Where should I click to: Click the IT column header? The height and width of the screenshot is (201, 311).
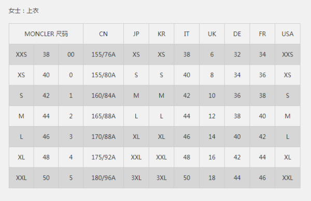click(187, 34)
